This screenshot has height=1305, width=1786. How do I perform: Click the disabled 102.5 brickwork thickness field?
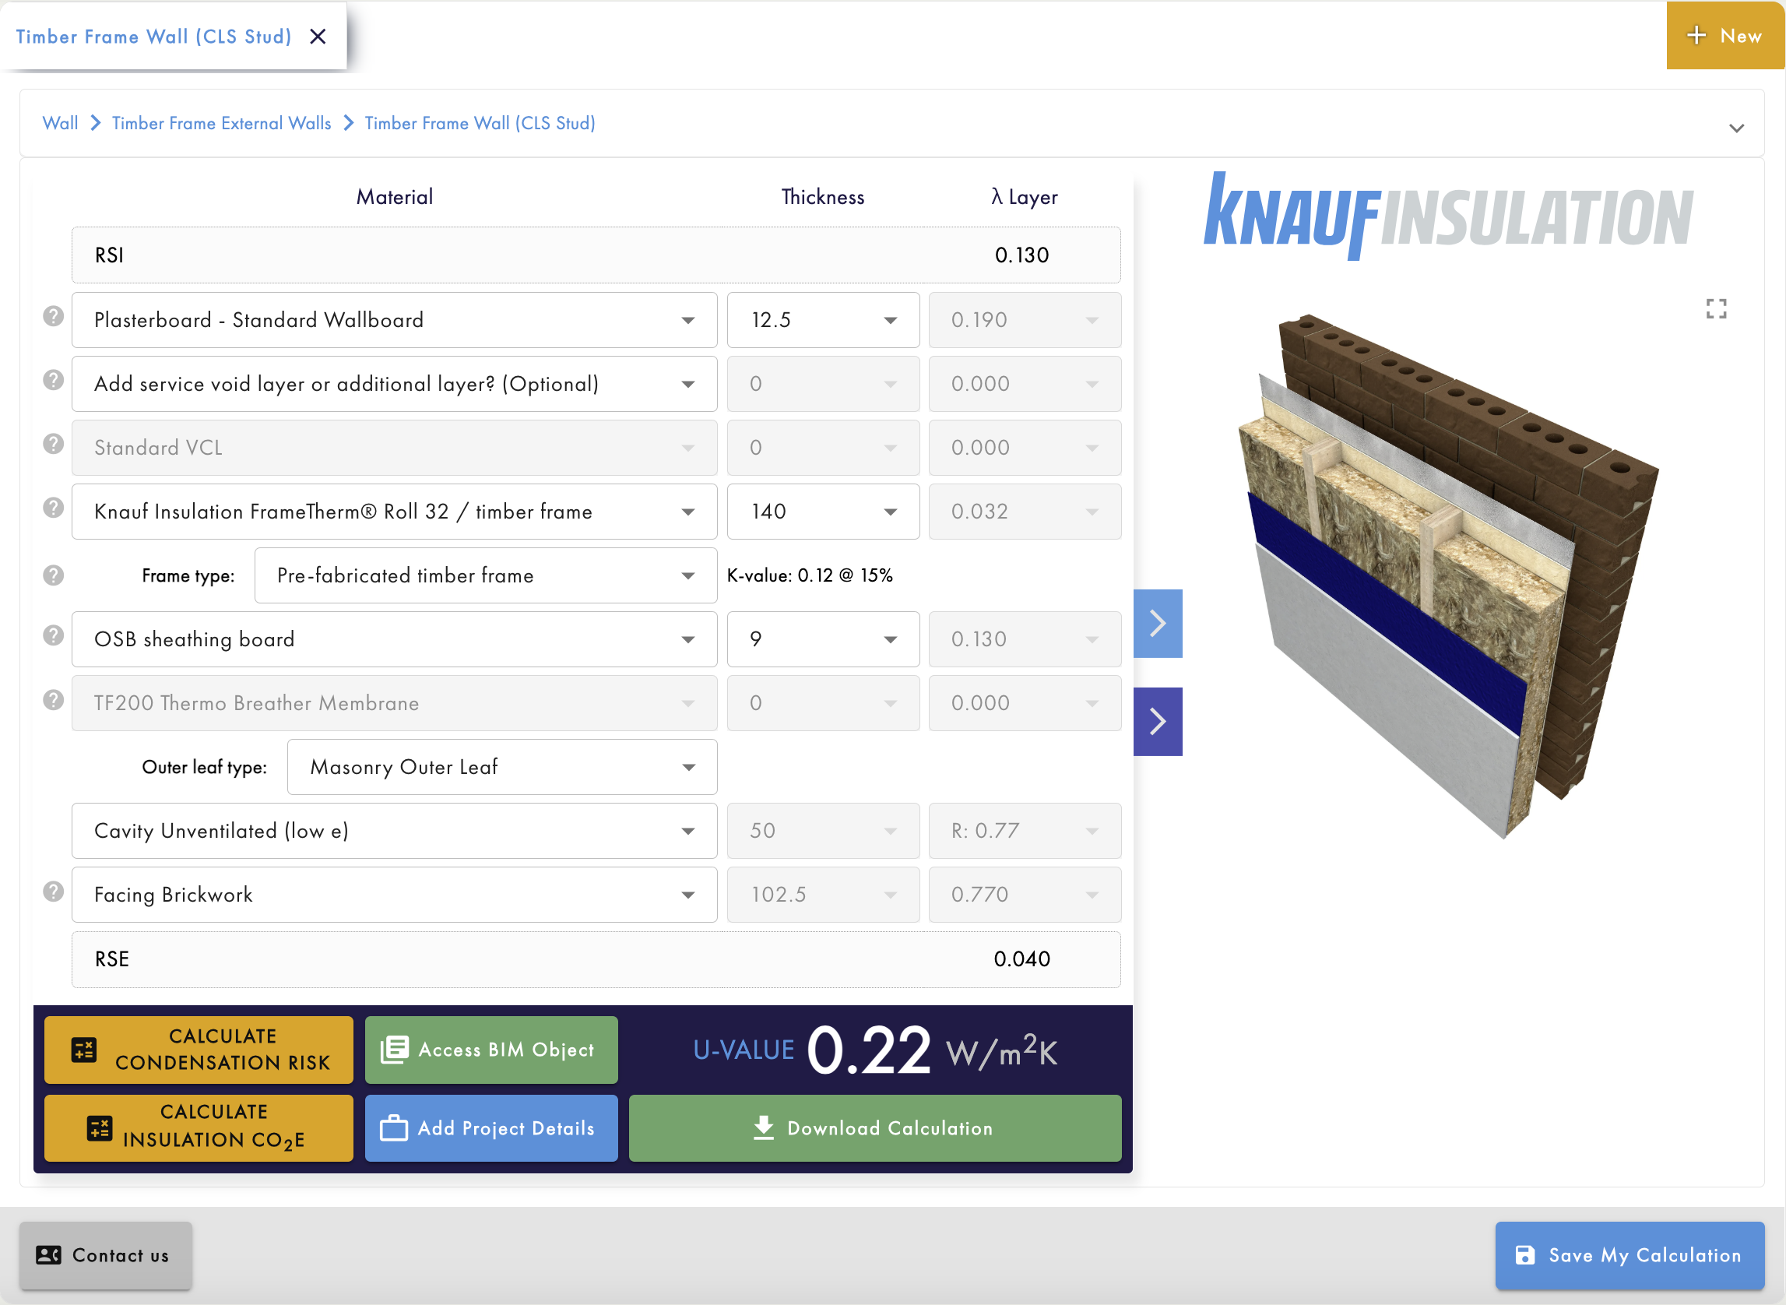(x=823, y=895)
